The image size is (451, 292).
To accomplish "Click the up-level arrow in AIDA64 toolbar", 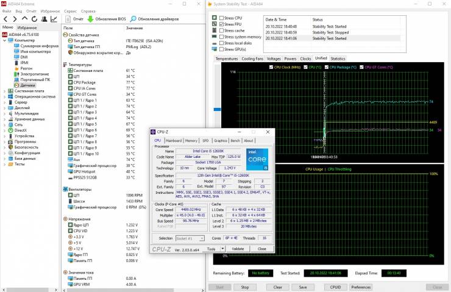I will (x=25, y=19).
